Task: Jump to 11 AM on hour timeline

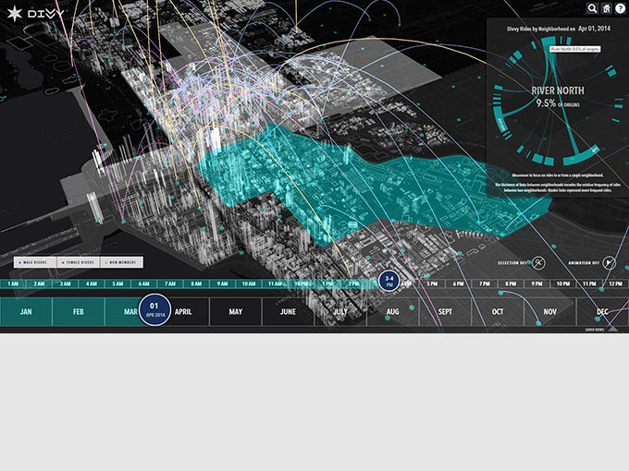Action: [x=275, y=284]
